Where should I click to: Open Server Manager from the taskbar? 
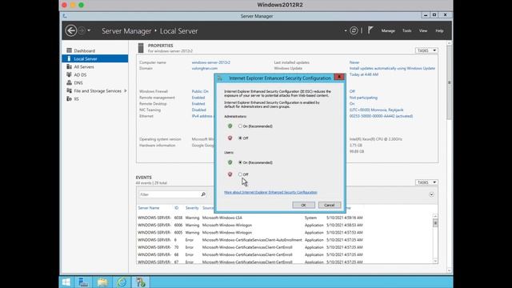83,282
